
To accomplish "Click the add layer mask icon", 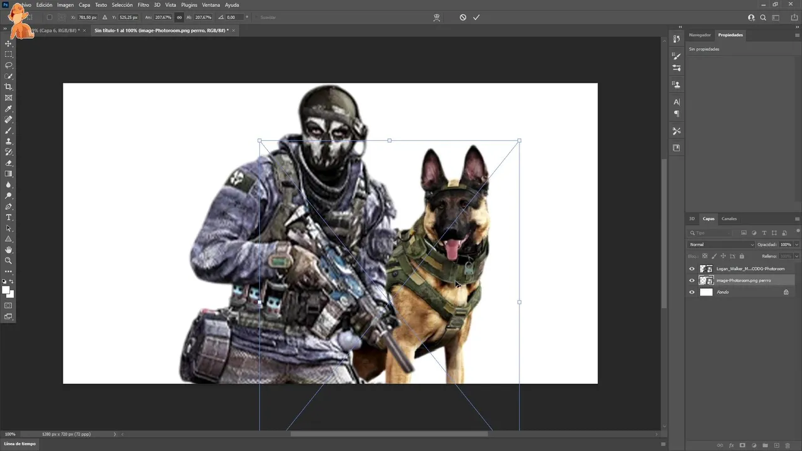I will [x=742, y=445].
